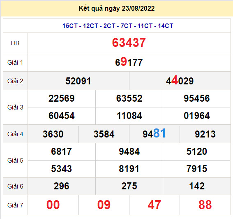The width and height of the screenshot is (233, 219).
Task: Select the Giải 3 number 22569
Action: tap(61, 98)
